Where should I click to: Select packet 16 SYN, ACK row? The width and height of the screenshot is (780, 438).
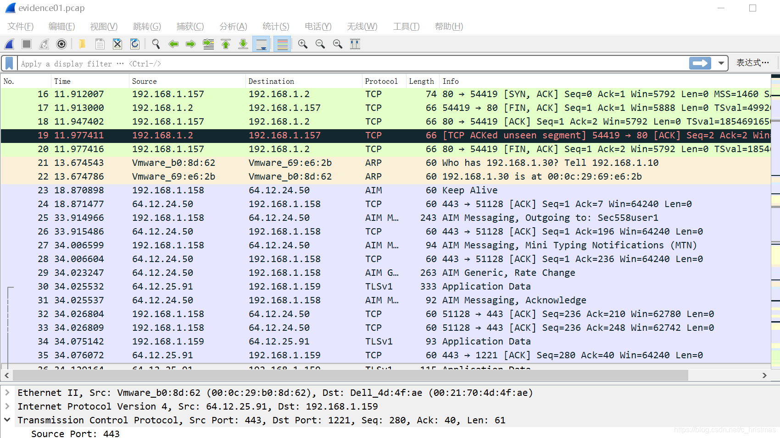click(385, 94)
